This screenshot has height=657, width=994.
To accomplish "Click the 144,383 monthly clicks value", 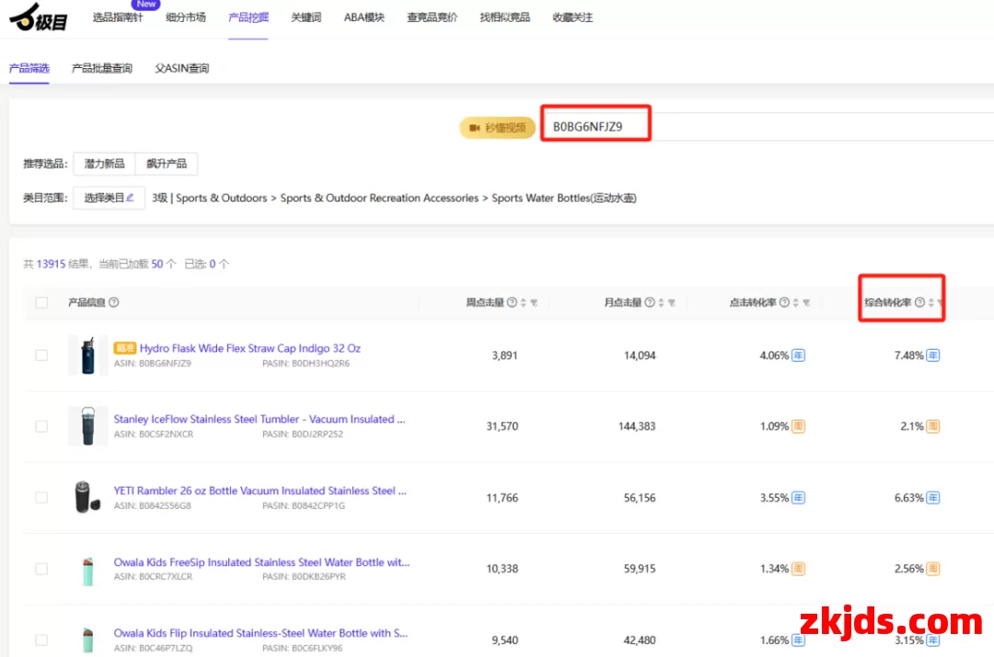I will pos(637,426).
